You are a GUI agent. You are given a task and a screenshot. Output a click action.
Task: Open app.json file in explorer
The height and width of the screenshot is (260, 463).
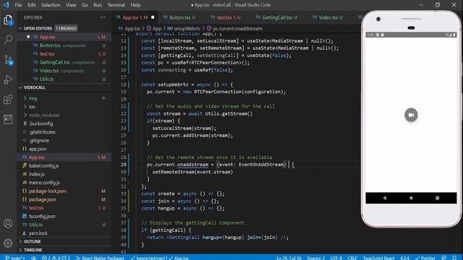pos(38,149)
